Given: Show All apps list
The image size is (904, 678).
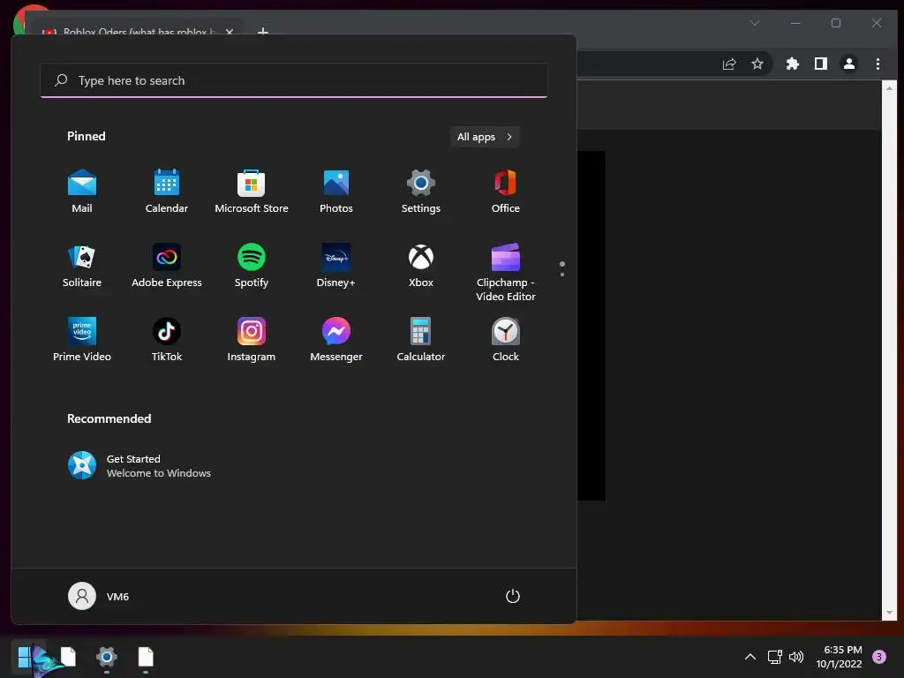Looking at the screenshot, I should coord(485,137).
